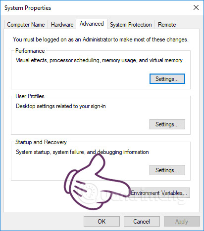Open Environment Variables dialog
204x231 pixels.
(x=159, y=192)
